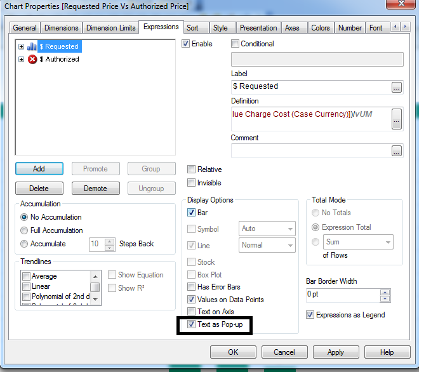
Task: Click the Add expression button
Action: (39, 169)
